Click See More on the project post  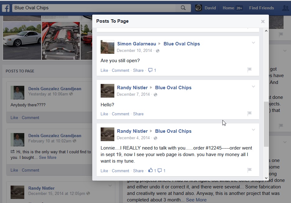(196, 200)
